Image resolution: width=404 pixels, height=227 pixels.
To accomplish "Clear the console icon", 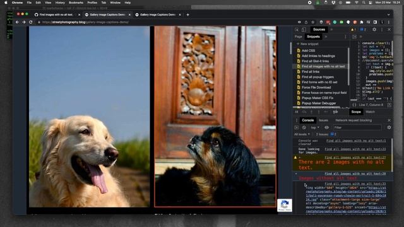I will coord(304,127).
